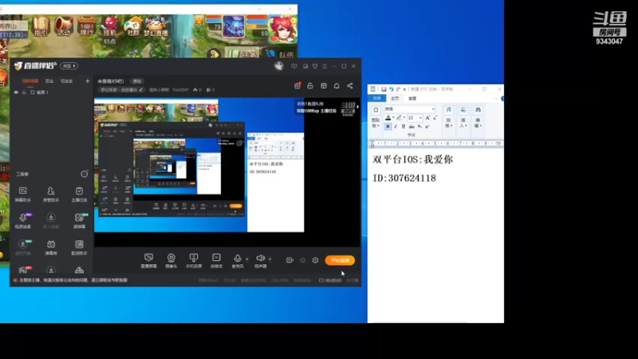Undo last action in WordPad
This screenshot has height=359, width=638.
[x=391, y=89]
